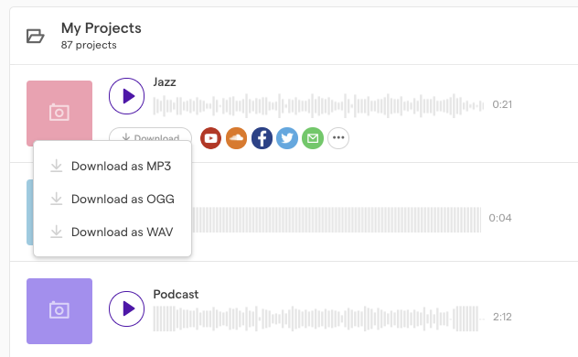Share Jazz to SoundCloud
Image resolution: width=578 pixels, height=357 pixels.
236,138
